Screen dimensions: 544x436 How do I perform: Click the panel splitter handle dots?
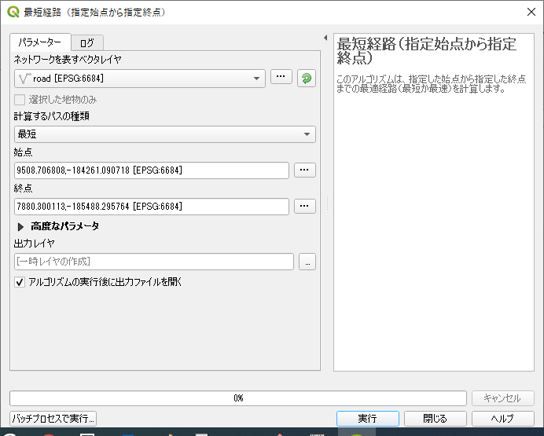[327, 203]
